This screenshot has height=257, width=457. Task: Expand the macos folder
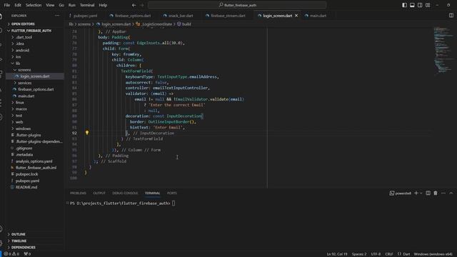(21, 109)
